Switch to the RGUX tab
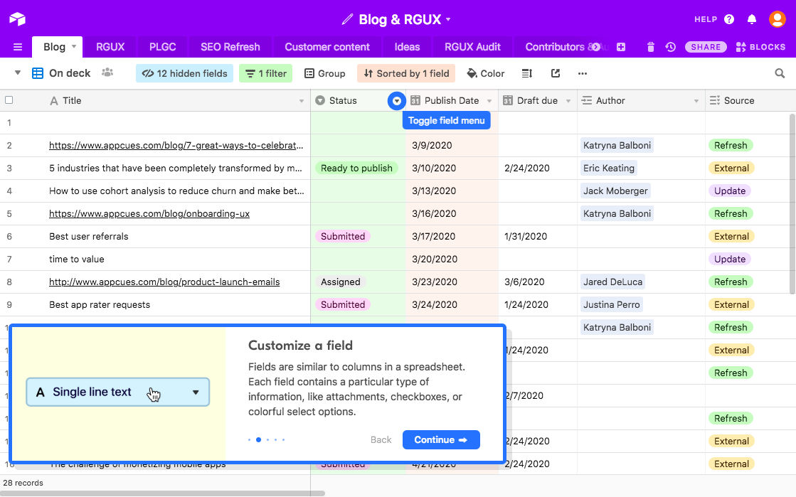The height and width of the screenshot is (497, 796). click(x=110, y=47)
